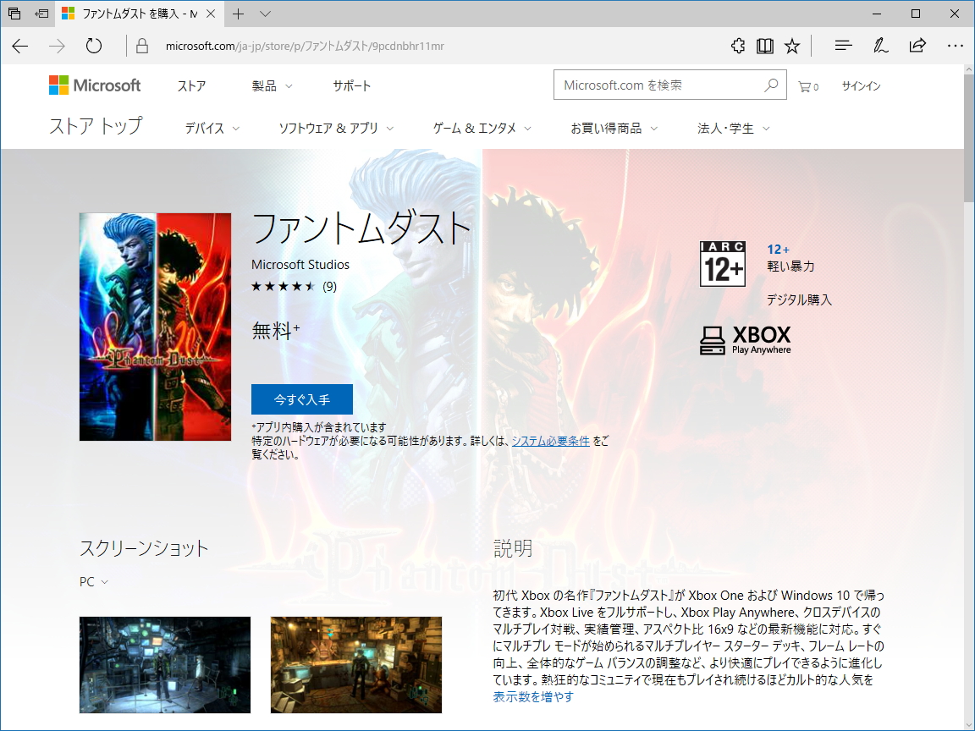Expand the PC screenshots dropdown
The image size is (975, 731).
(93, 581)
